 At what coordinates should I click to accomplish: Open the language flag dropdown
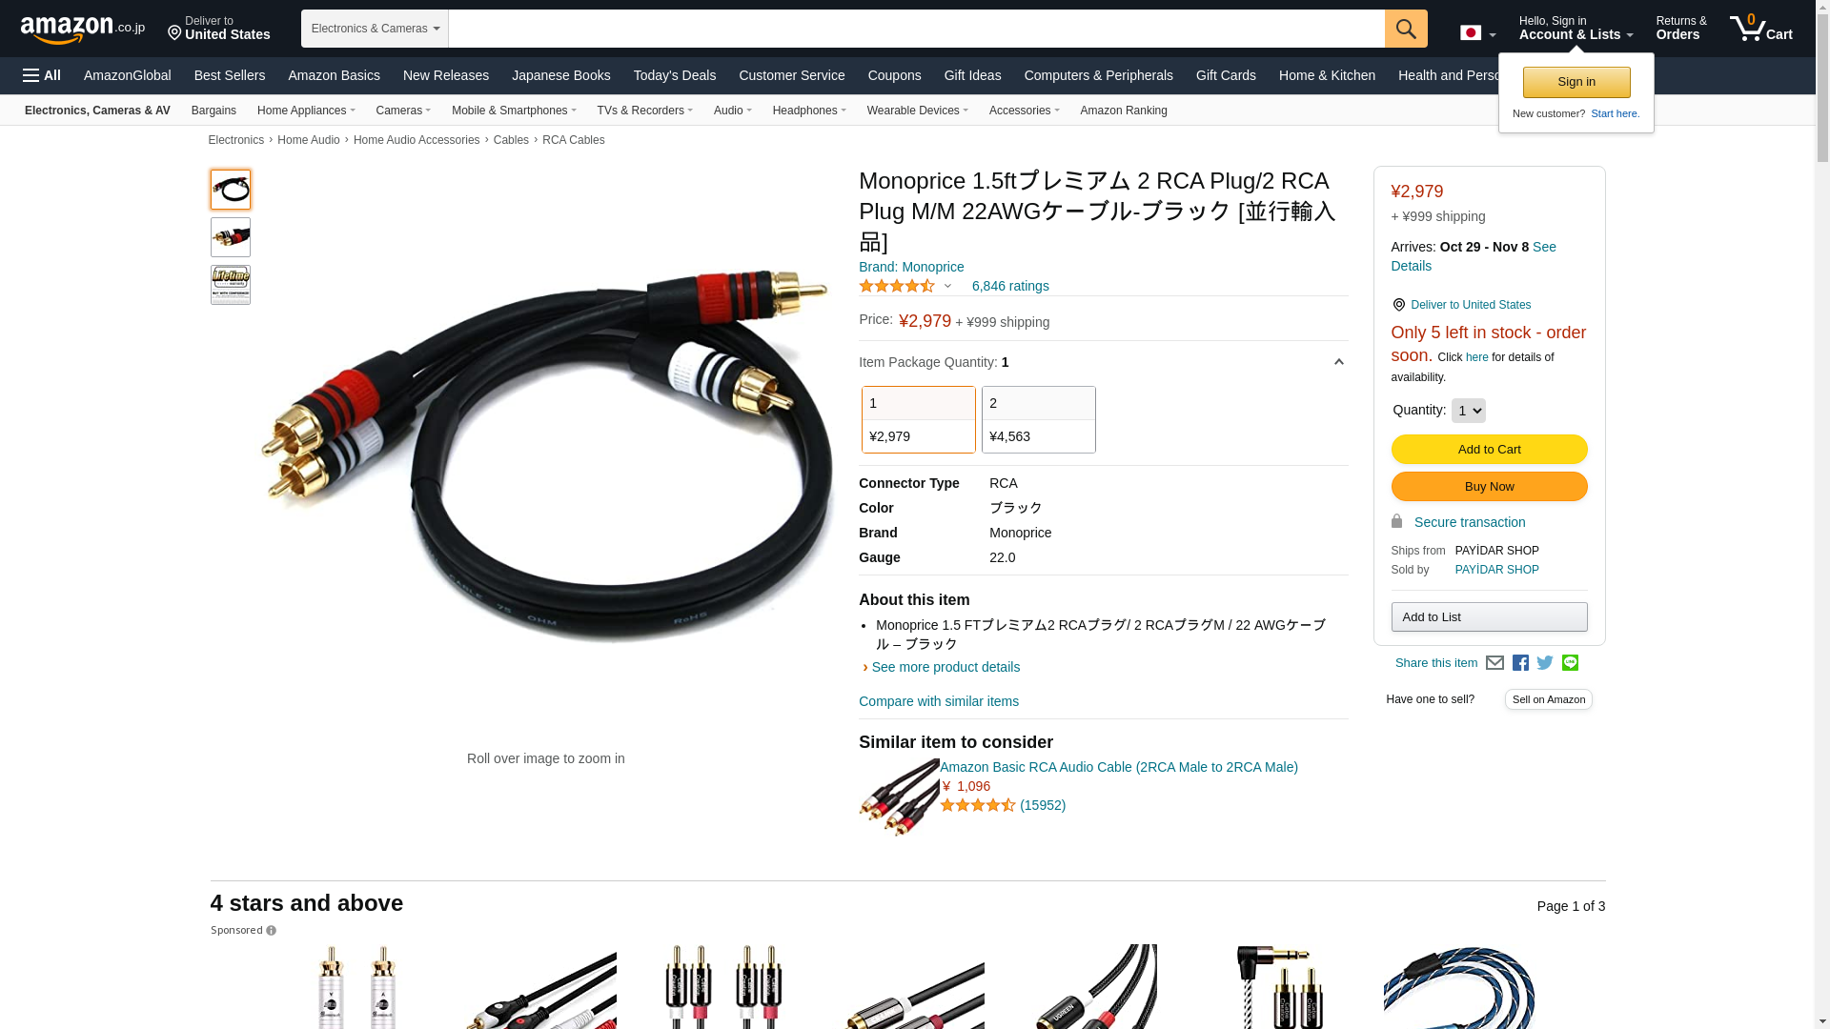pyautogui.click(x=1477, y=33)
